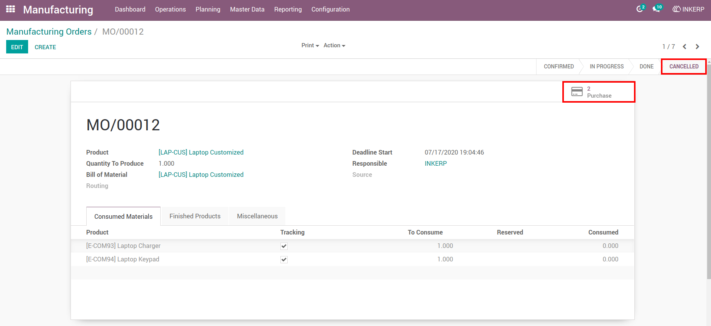Expand the Print dropdown
The height and width of the screenshot is (326, 711).
click(x=310, y=45)
